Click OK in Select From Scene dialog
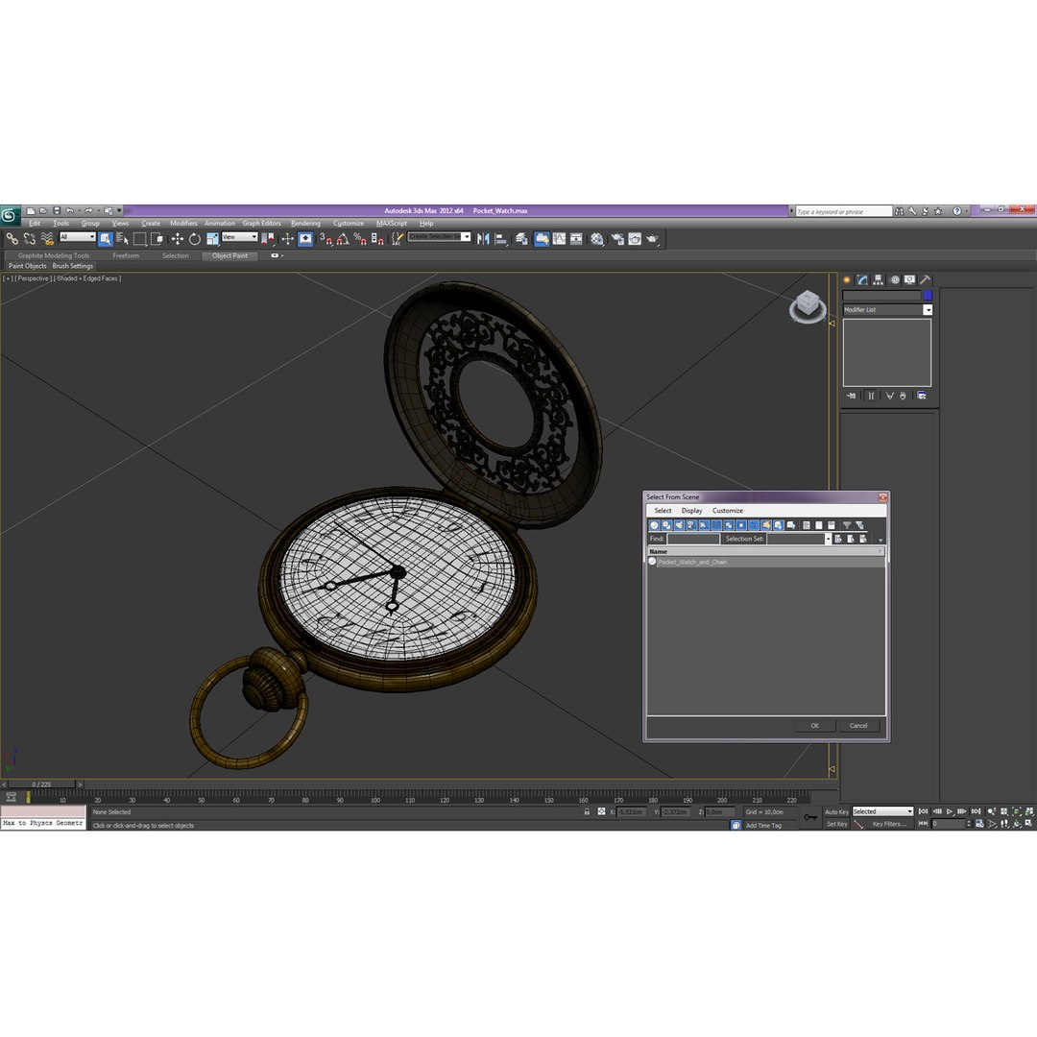This screenshot has width=1037, height=1037. point(815,726)
